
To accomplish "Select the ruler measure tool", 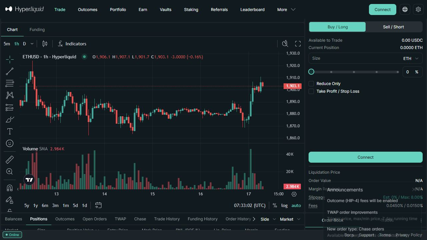I will (x=10, y=160).
